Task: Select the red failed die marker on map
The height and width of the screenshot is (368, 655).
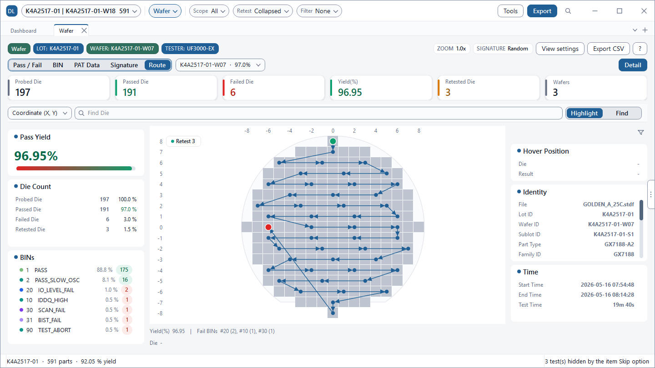Action: click(x=268, y=227)
